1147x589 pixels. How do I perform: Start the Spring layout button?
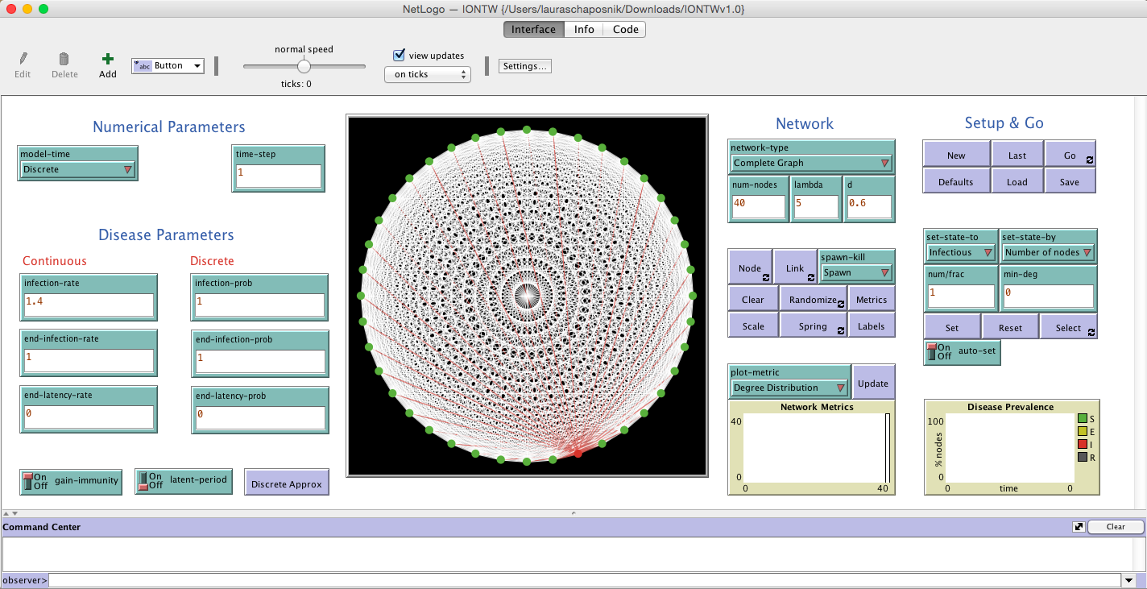(x=813, y=326)
